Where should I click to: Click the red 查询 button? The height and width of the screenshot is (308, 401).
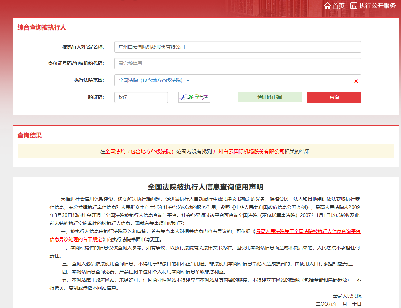(334, 97)
